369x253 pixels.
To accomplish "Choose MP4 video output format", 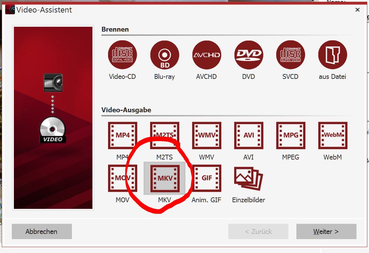I will [x=122, y=136].
